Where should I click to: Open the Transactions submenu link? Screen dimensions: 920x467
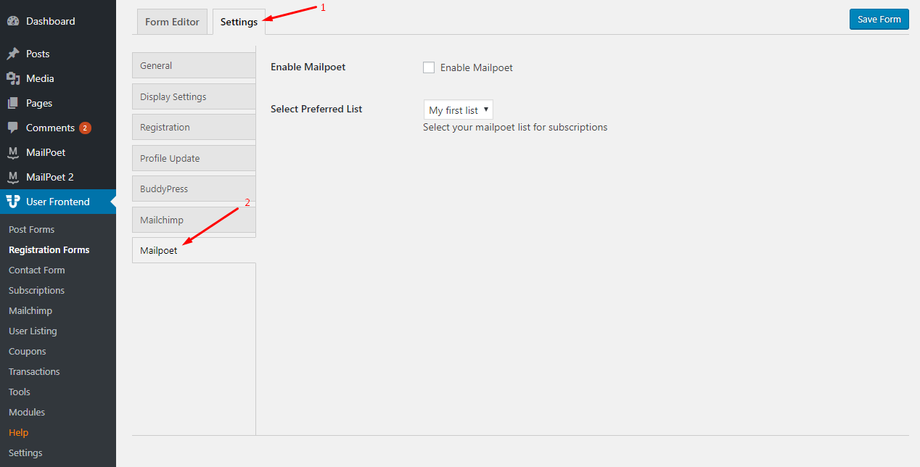tap(34, 371)
